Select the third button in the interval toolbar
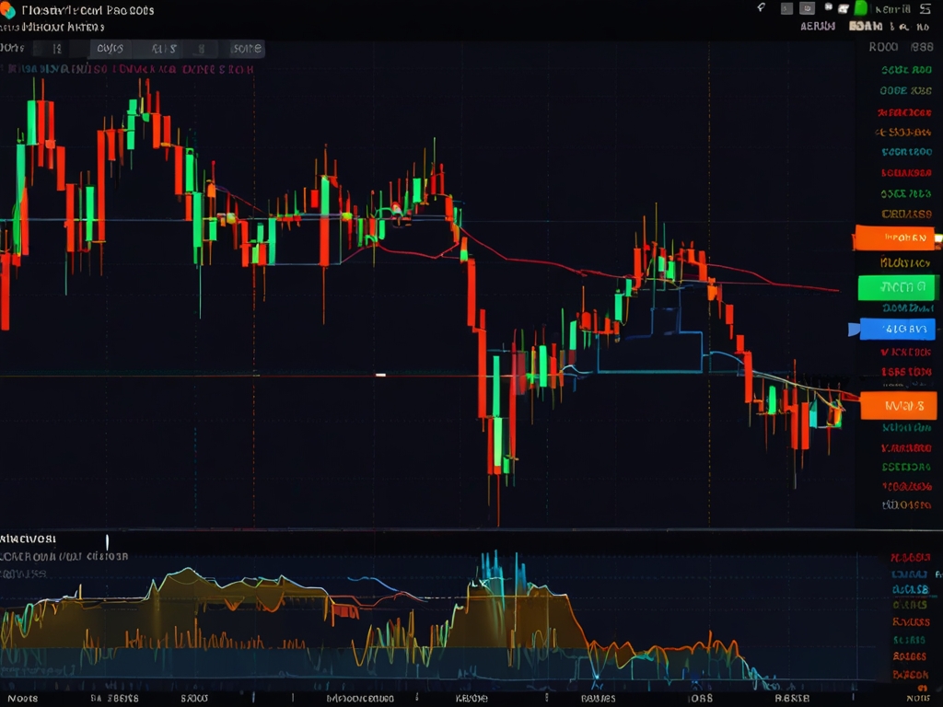 tap(111, 49)
